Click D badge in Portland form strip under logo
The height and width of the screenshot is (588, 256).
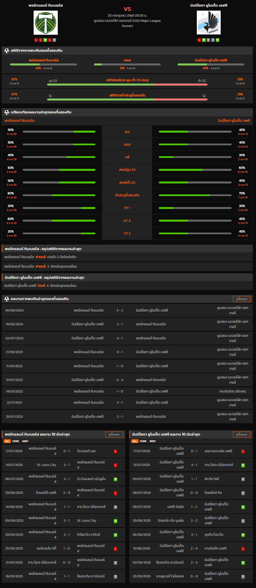click(x=55, y=40)
